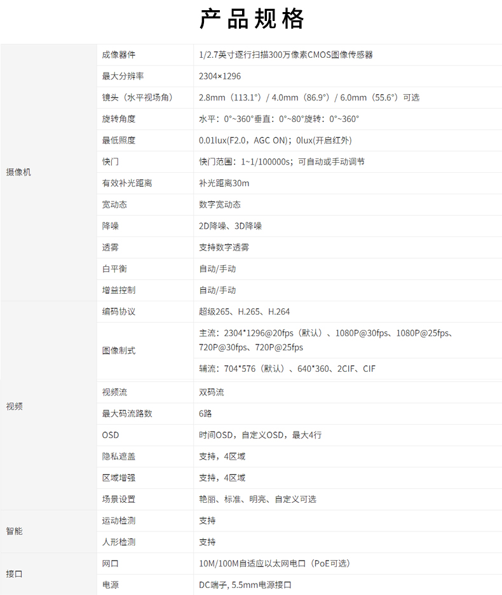
Task: Click the 隐私遮盖 label
Action: [118, 456]
